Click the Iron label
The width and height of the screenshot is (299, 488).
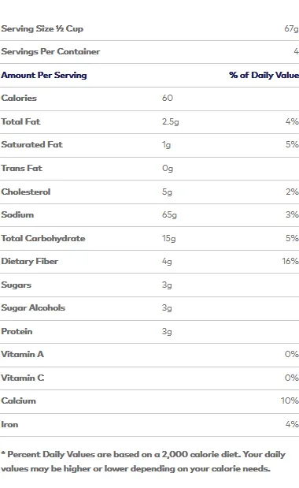pos(9,424)
